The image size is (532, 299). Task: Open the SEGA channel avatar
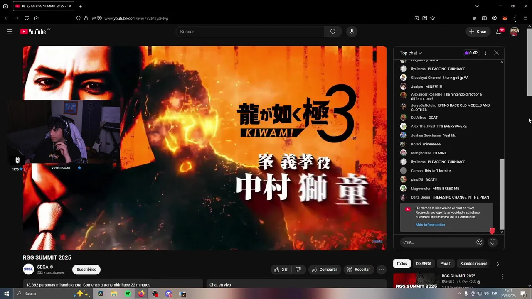[x=28, y=269]
